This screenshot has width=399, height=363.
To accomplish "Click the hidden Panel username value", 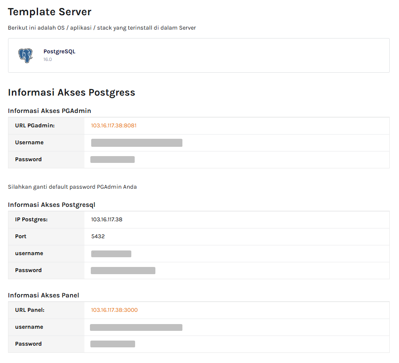I will coord(136,327).
